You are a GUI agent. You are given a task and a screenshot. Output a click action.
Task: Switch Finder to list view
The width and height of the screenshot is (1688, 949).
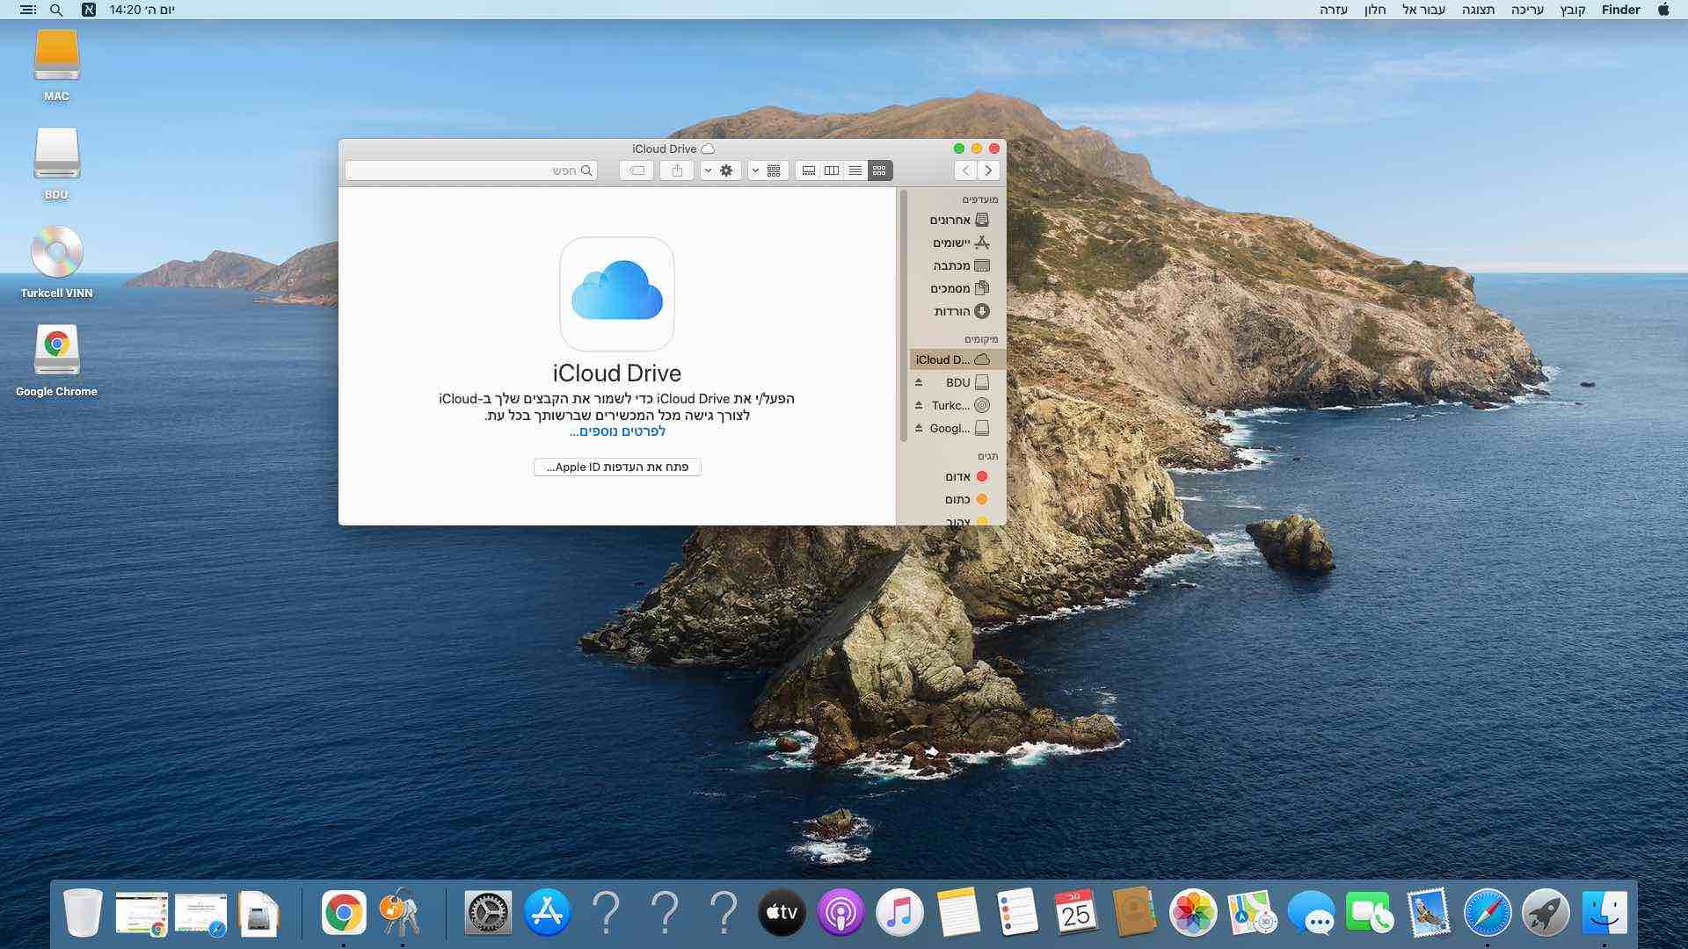[855, 170]
